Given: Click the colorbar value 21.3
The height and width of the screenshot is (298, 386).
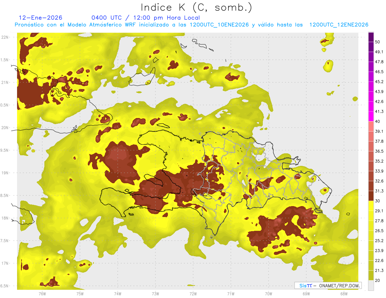Looking at the screenshot, I should [x=379, y=271].
